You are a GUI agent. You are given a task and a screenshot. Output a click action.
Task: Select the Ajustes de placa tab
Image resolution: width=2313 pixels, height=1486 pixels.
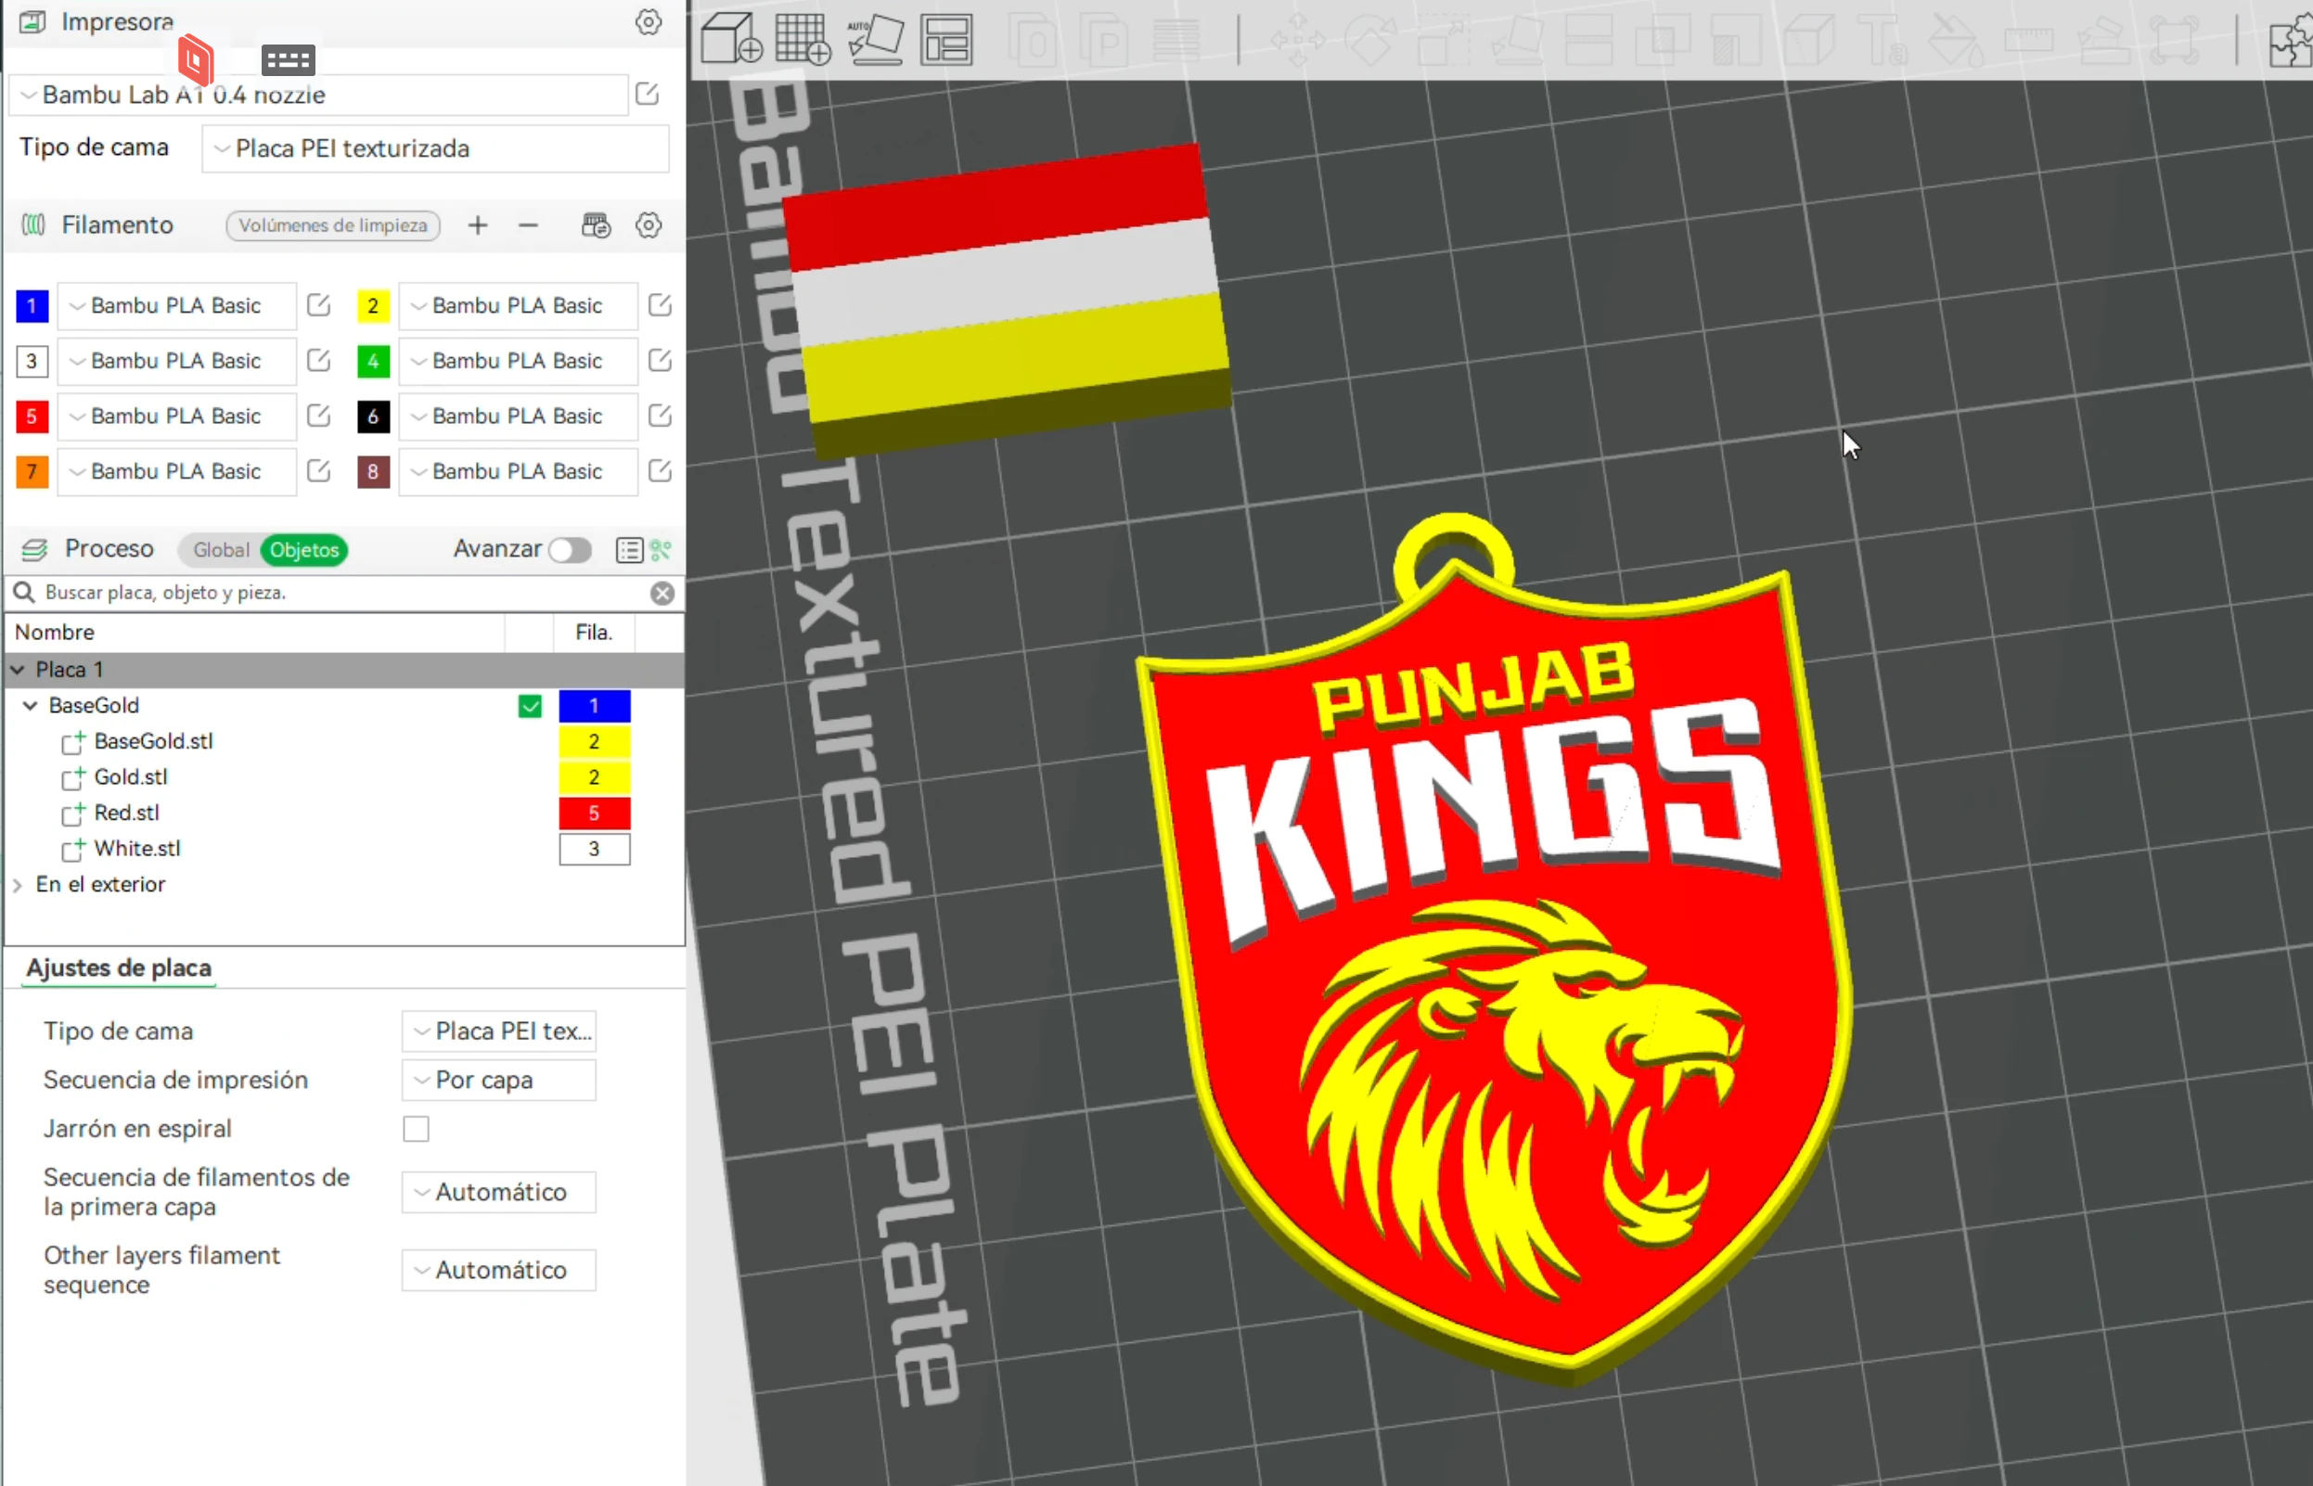click(119, 967)
